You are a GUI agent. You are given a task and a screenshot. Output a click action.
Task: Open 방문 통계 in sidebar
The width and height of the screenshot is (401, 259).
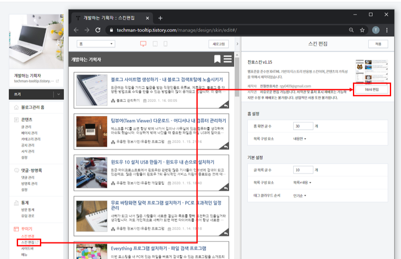27,210
